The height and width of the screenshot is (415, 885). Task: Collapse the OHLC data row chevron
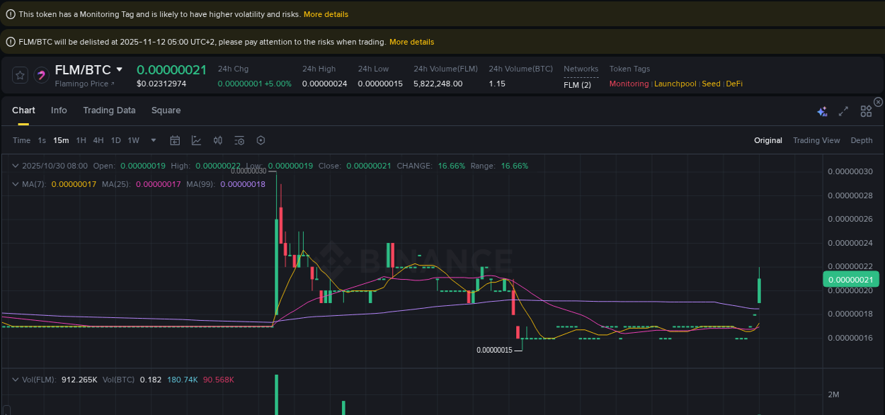point(15,165)
